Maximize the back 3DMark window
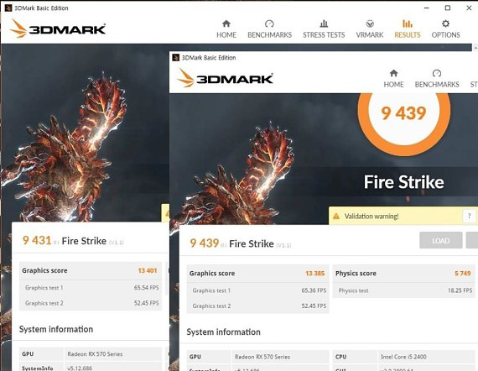The image size is (478, 371). point(447,8)
